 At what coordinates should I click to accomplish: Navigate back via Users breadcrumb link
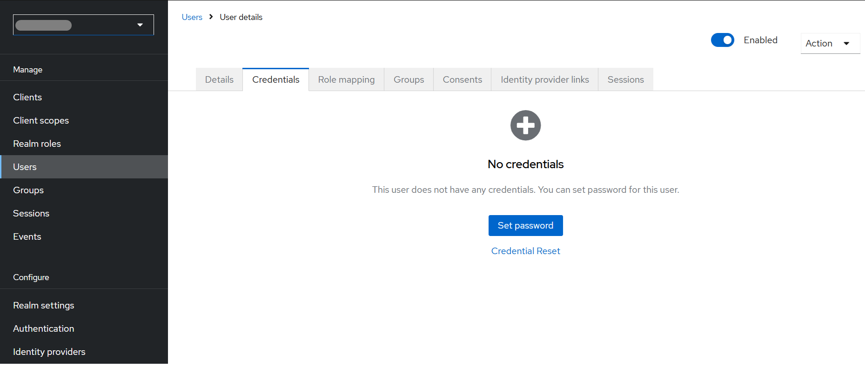pyautogui.click(x=192, y=17)
